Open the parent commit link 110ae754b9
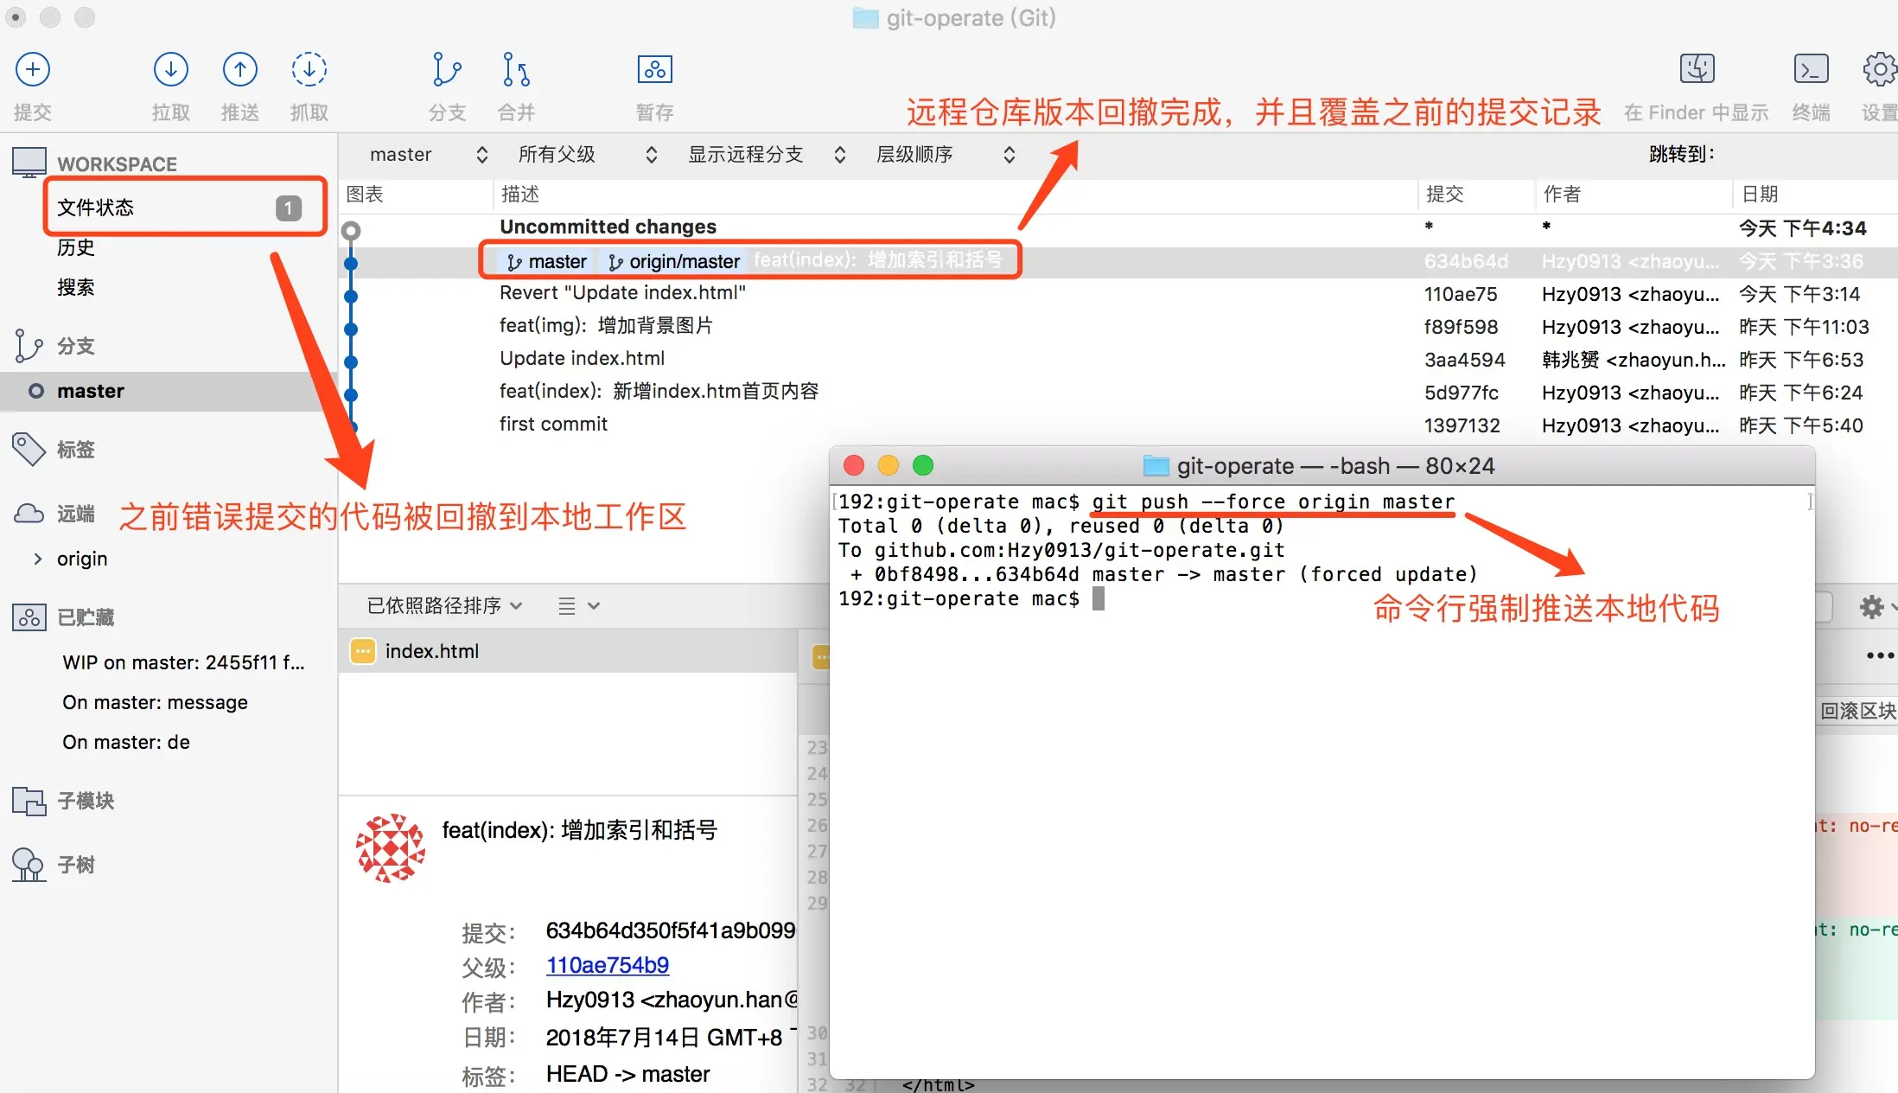This screenshot has height=1093, width=1898. (608, 965)
